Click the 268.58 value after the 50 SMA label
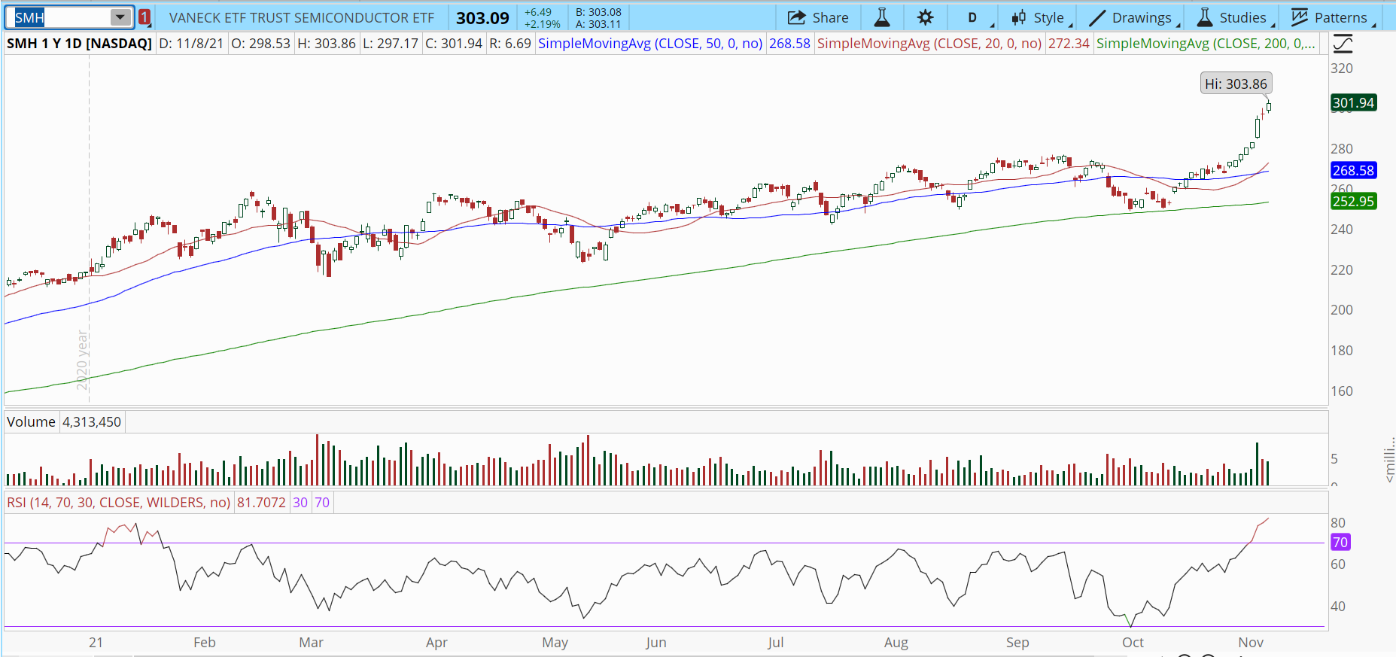Viewport: 1396px width, 657px height. click(789, 44)
